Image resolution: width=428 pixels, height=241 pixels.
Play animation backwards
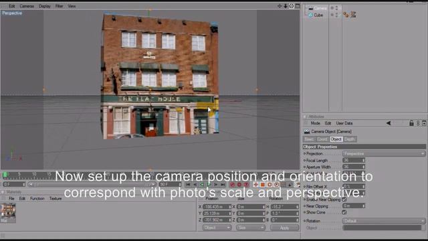tap(202, 185)
